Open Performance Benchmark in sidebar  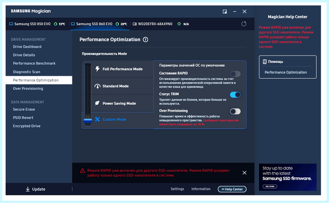34,64
